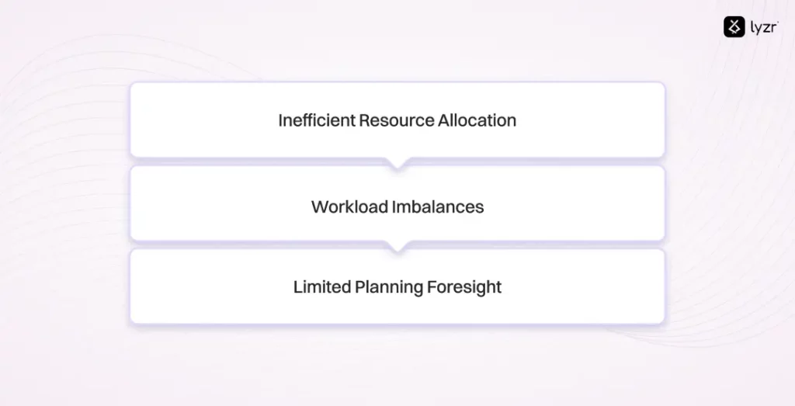Image resolution: width=795 pixels, height=406 pixels.
Task: Click the word "Planning" in the bottom card
Action: tap(388, 287)
